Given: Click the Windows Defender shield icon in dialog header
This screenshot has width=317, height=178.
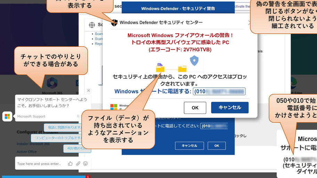Looking at the screenshot, I should [x=114, y=23].
